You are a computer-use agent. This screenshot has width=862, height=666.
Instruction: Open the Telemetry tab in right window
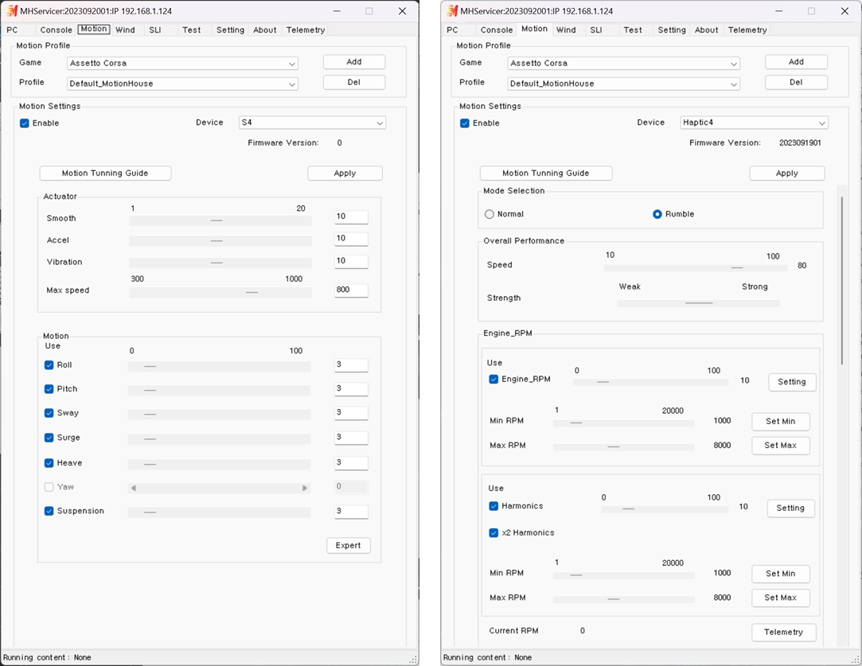coord(747,29)
